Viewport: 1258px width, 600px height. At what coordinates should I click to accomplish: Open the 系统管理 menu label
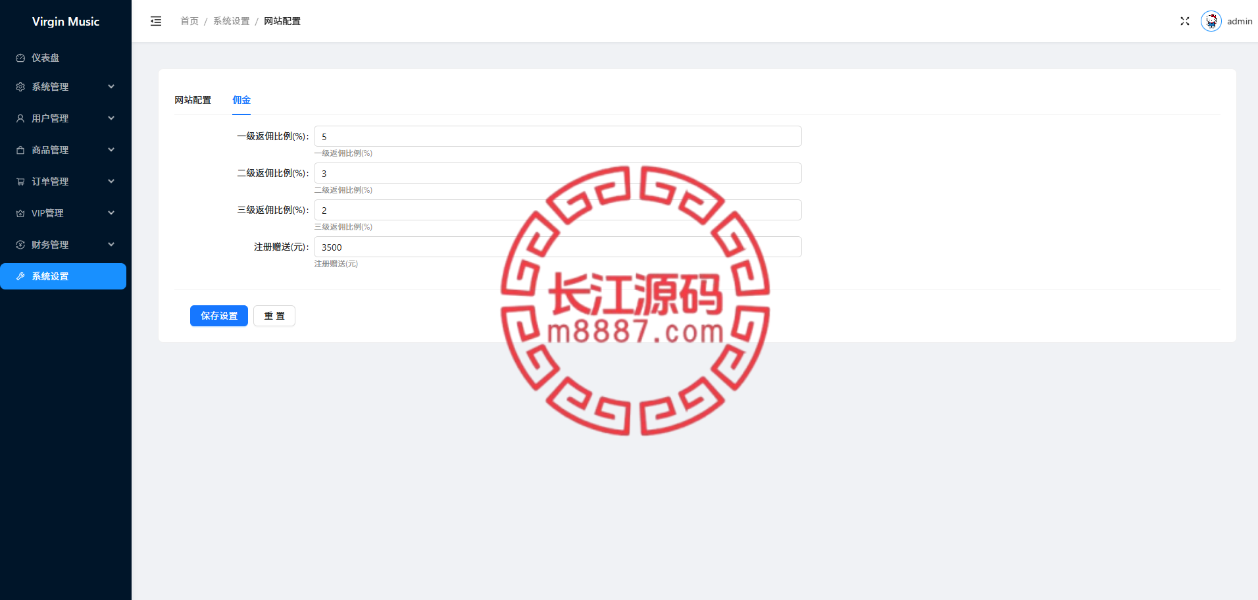[50, 87]
